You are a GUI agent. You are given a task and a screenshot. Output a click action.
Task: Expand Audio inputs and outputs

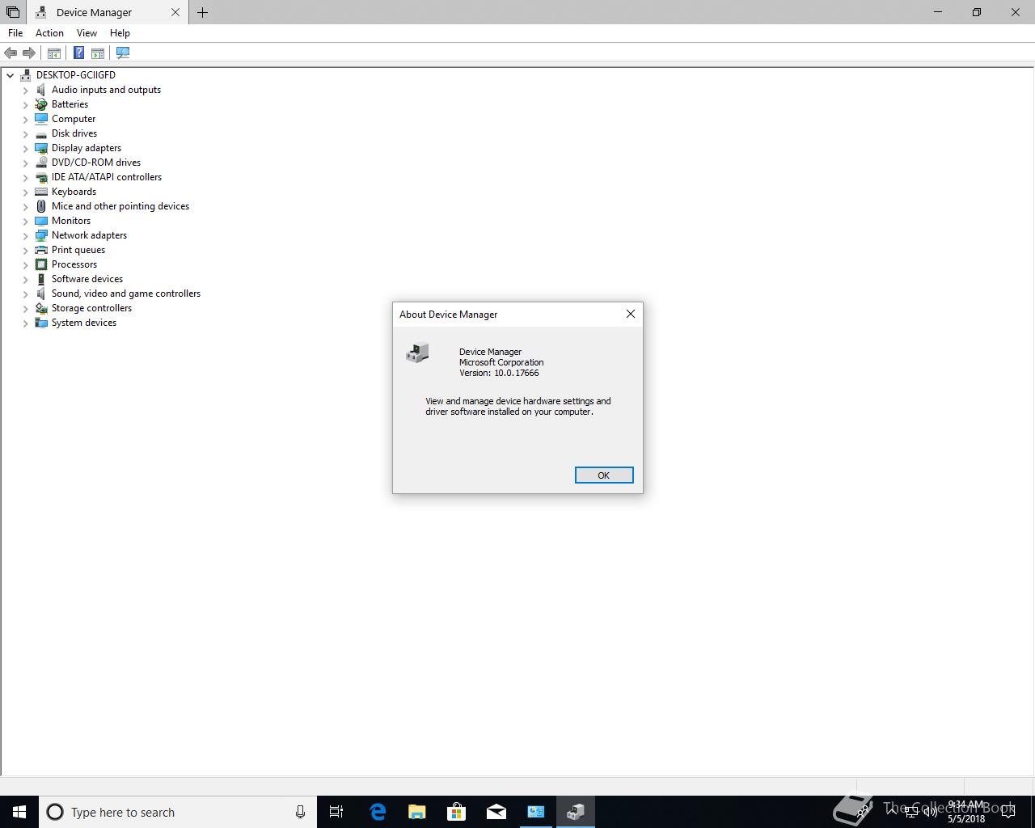coord(25,90)
